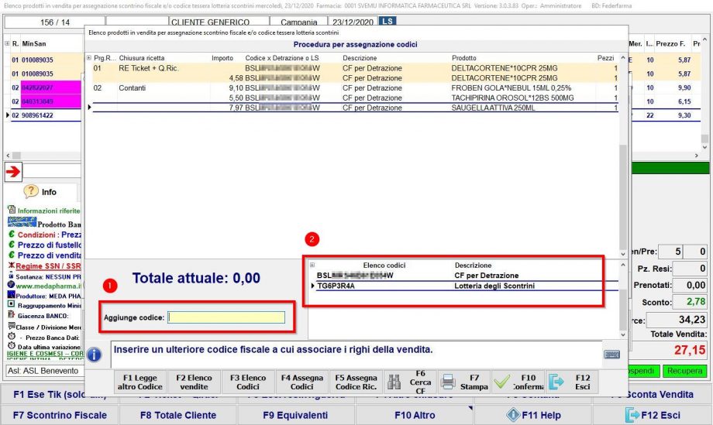
Task: Click the F6 Cerca CF binoculars button
Action: (x=409, y=382)
